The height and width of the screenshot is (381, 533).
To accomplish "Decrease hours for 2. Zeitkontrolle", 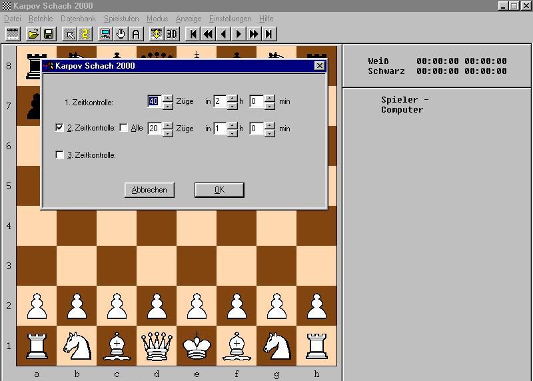I will tap(232, 132).
